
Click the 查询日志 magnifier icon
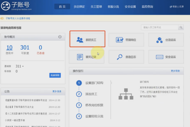coord(120,57)
